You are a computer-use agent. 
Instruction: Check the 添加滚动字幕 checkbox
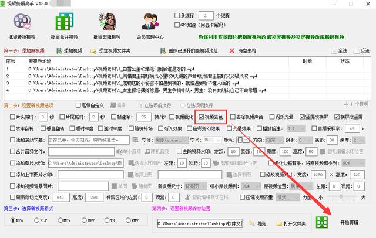click(12, 140)
